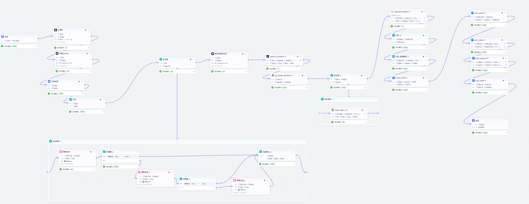Click the play icon on img2_video_1 node
The image size is (529, 204).
pyautogui.click(x=362, y=110)
